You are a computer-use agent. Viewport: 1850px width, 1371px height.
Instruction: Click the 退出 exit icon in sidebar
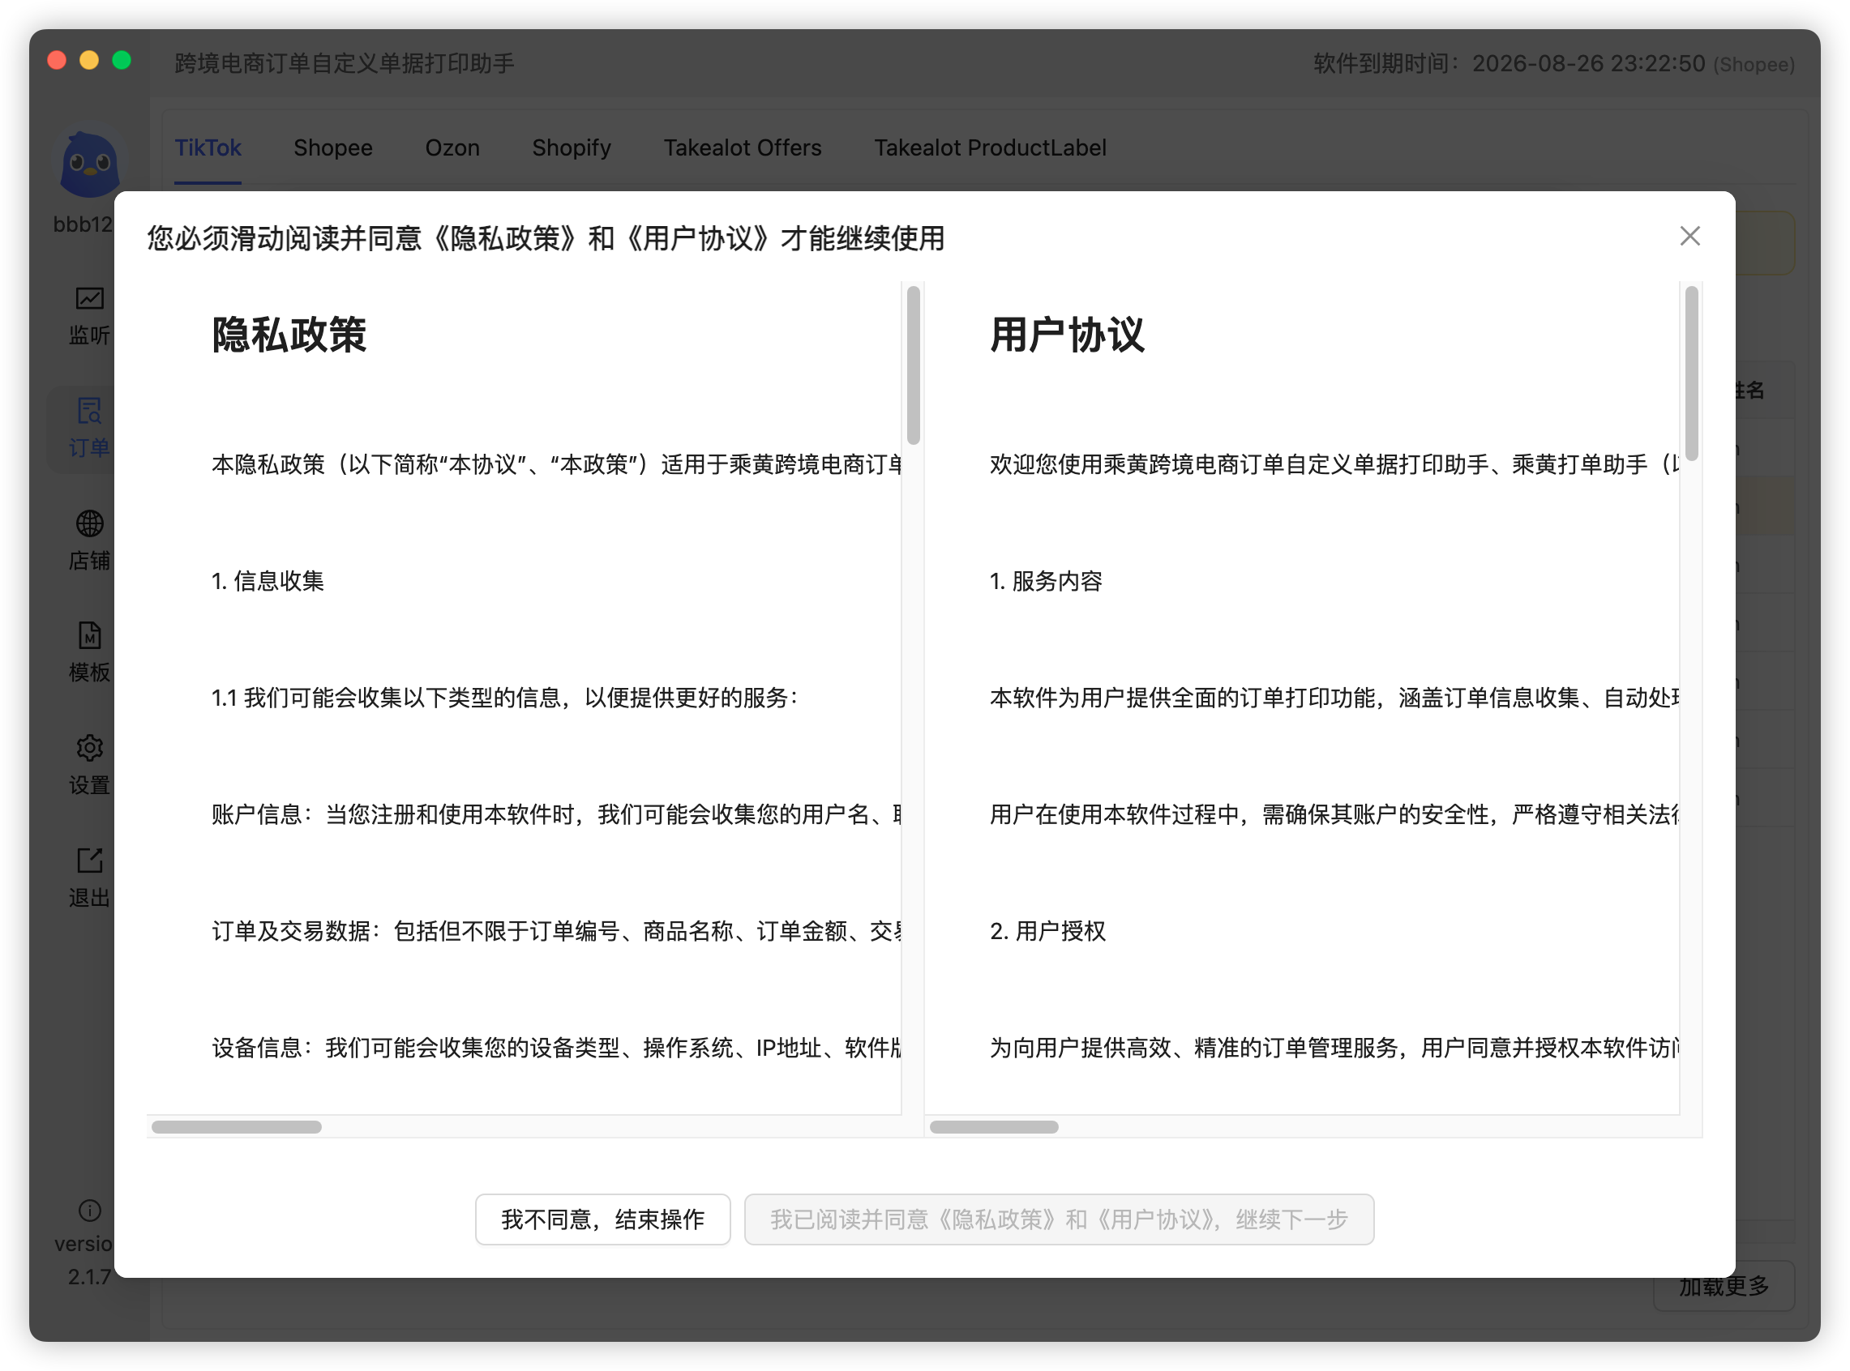90,861
